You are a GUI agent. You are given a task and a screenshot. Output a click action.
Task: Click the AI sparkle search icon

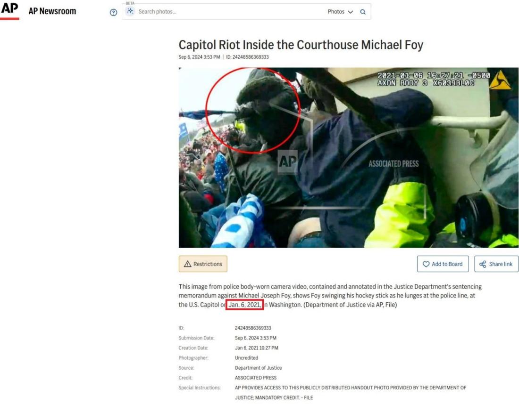(x=130, y=12)
